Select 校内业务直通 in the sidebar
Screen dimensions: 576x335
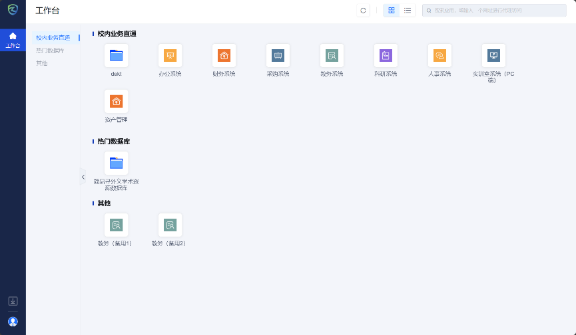click(53, 38)
